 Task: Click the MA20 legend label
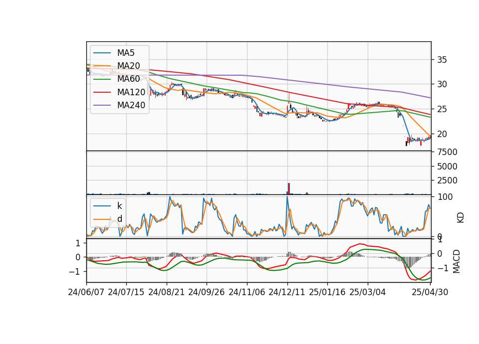tap(128, 66)
